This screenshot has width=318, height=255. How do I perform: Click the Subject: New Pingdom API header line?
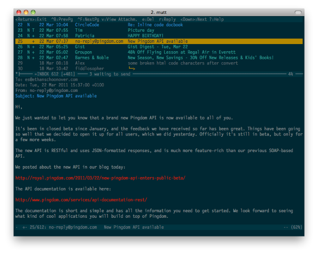56,96
